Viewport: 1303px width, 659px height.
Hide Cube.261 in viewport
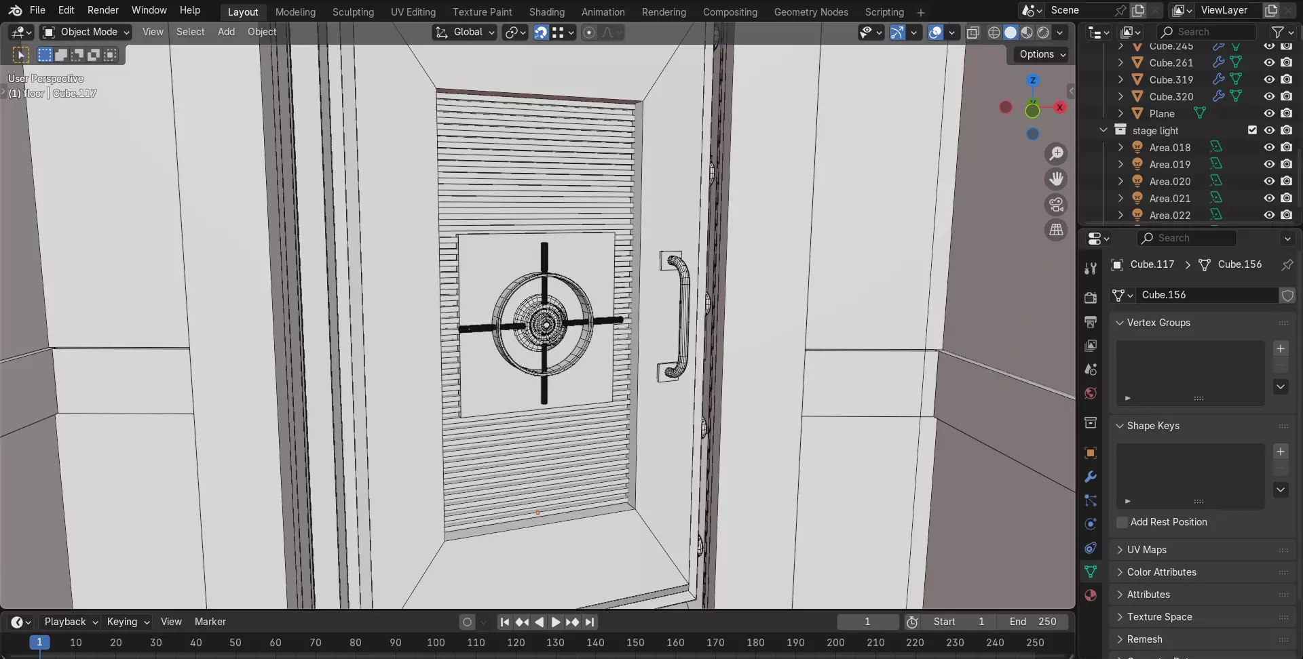pos(1269,62)
